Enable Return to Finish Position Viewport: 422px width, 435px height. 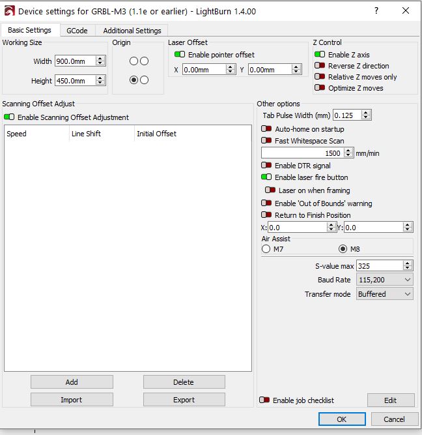pyautogui.click(x=266, y=215)
